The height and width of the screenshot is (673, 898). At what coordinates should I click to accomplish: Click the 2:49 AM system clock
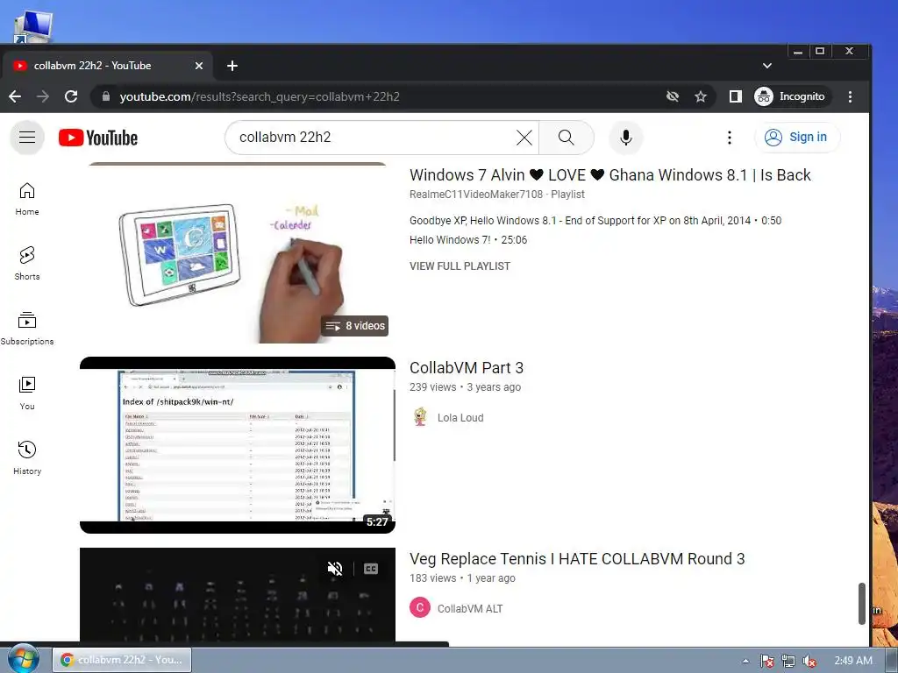[x=852, y=661]
